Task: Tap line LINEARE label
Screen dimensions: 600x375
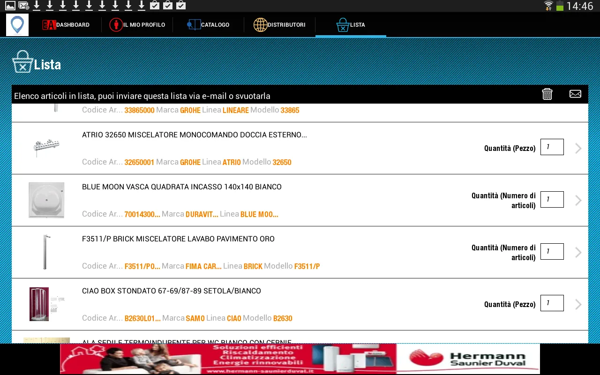Action: coord(236,111)
